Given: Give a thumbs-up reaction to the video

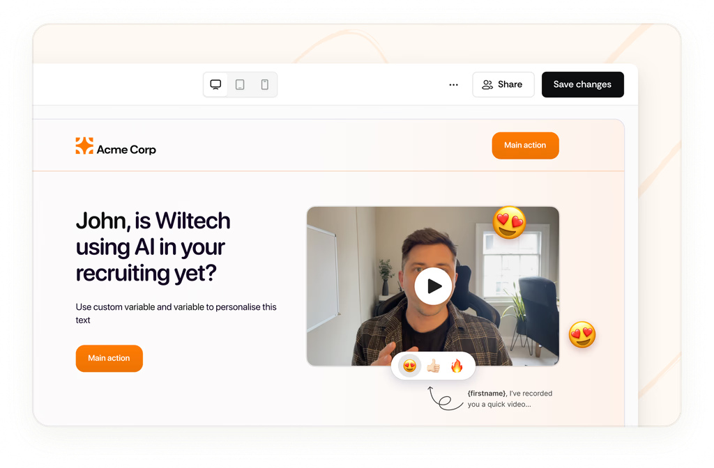Looking at the screenshot, I should coord(433,365).
